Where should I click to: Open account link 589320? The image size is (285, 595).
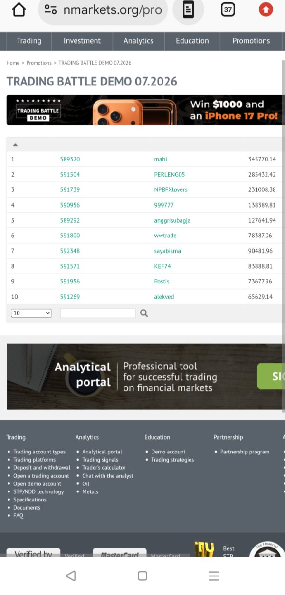[70, 160]
